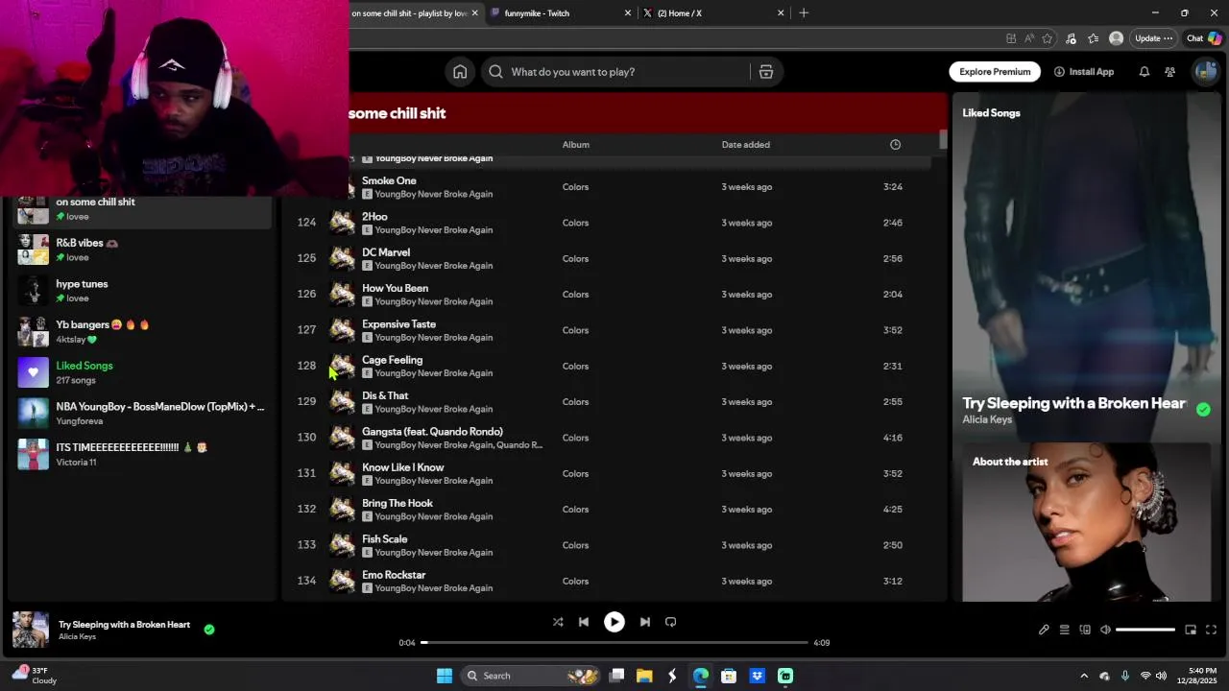1229x691 pixels.
Task: Sort by duration clock icon header
Action: click(x=895, y=145)
